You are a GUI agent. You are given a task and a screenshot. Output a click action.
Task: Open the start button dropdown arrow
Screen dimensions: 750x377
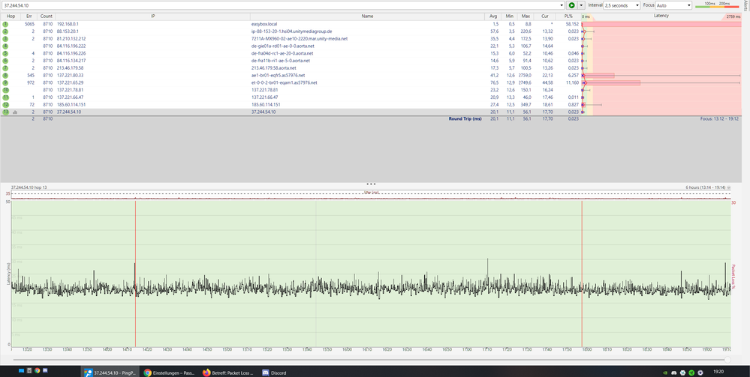581,5
